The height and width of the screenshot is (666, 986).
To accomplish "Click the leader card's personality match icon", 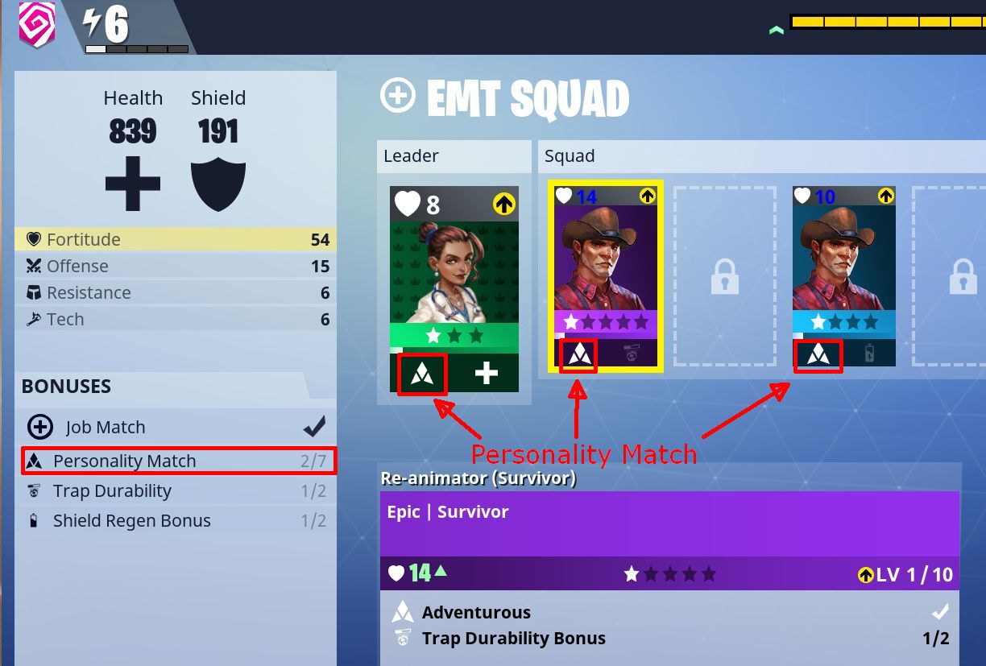I will 422,374.
